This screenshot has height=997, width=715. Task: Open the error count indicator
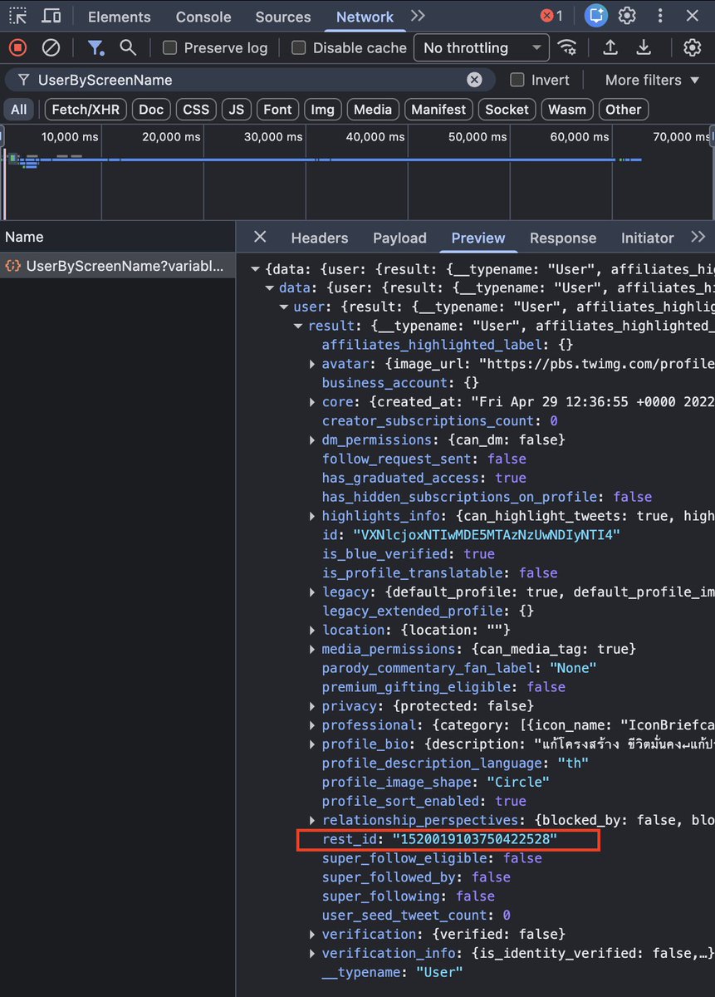coord(551,16)
